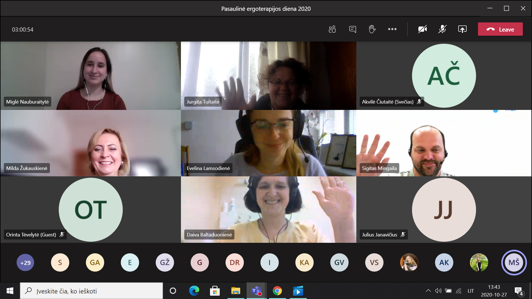This screenshot has height=299, width=532.
Task: Click the meeting title Pasaulinė ergoterapijos diena 2020
Action: pyautogui.click(x=266, y=9)
